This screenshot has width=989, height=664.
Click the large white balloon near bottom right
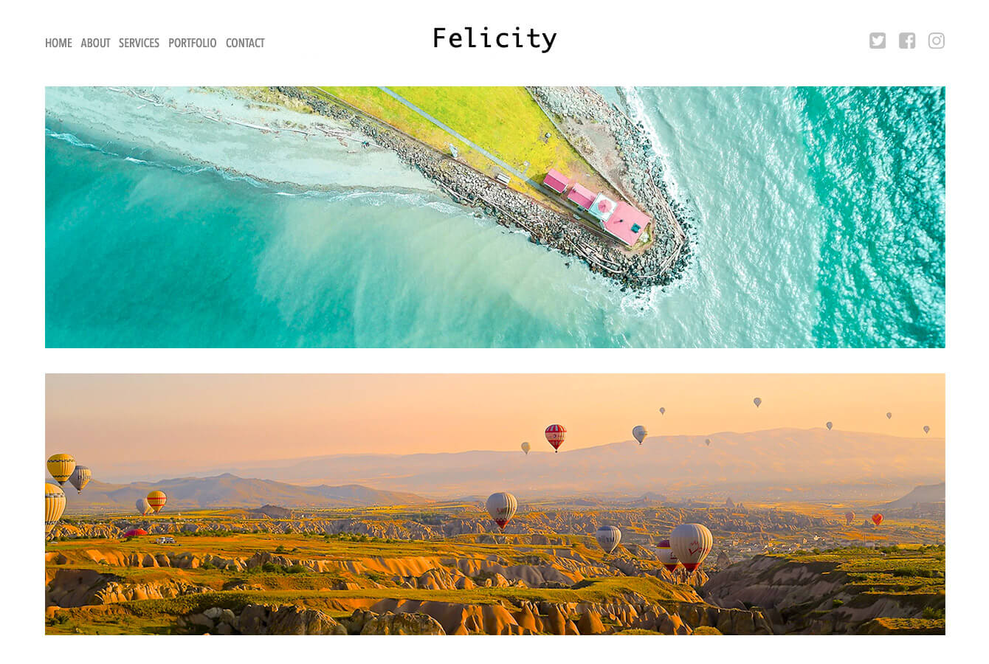pyautogui.click(x=691, y=547)
